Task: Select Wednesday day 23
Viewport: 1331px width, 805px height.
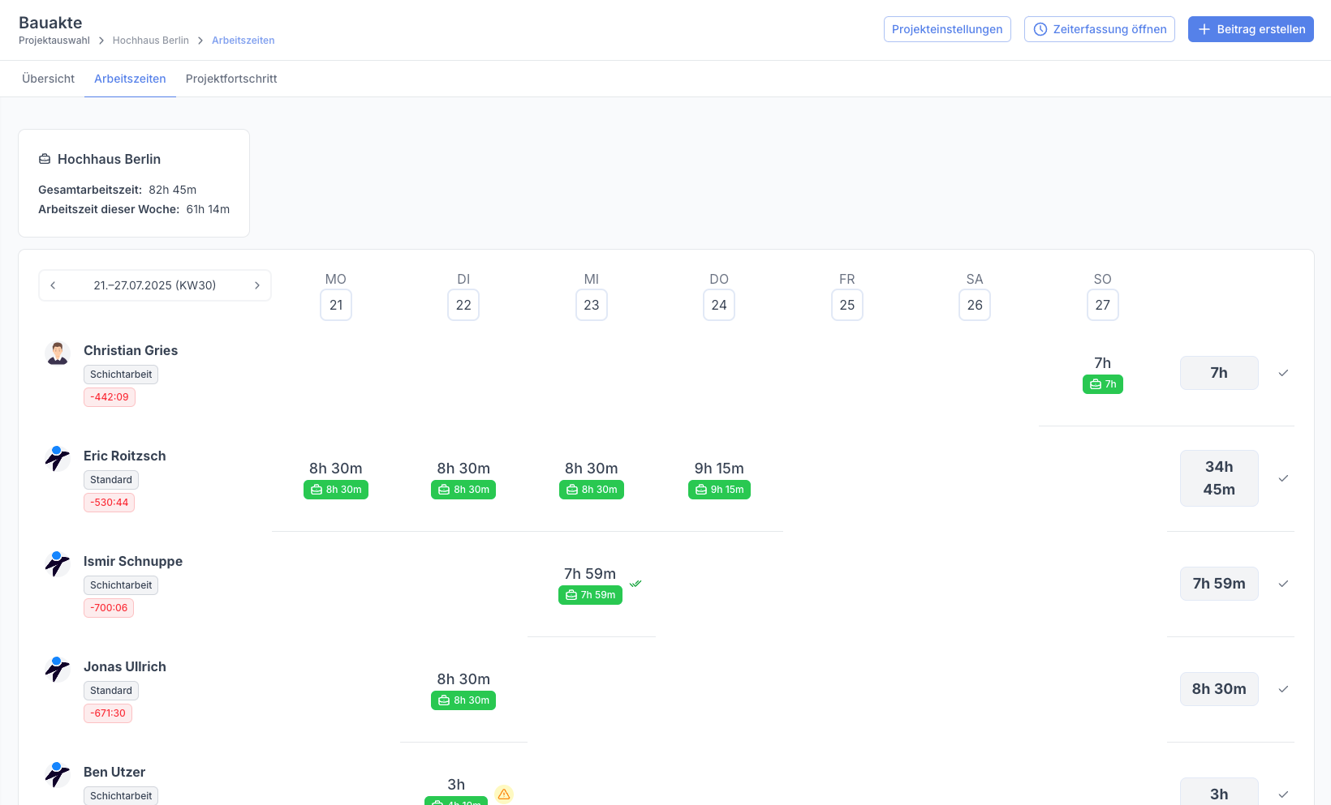Action: pos(592,305)
